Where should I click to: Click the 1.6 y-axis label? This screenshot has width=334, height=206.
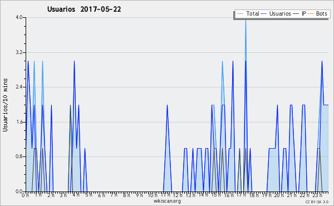(x=19, y=122)
